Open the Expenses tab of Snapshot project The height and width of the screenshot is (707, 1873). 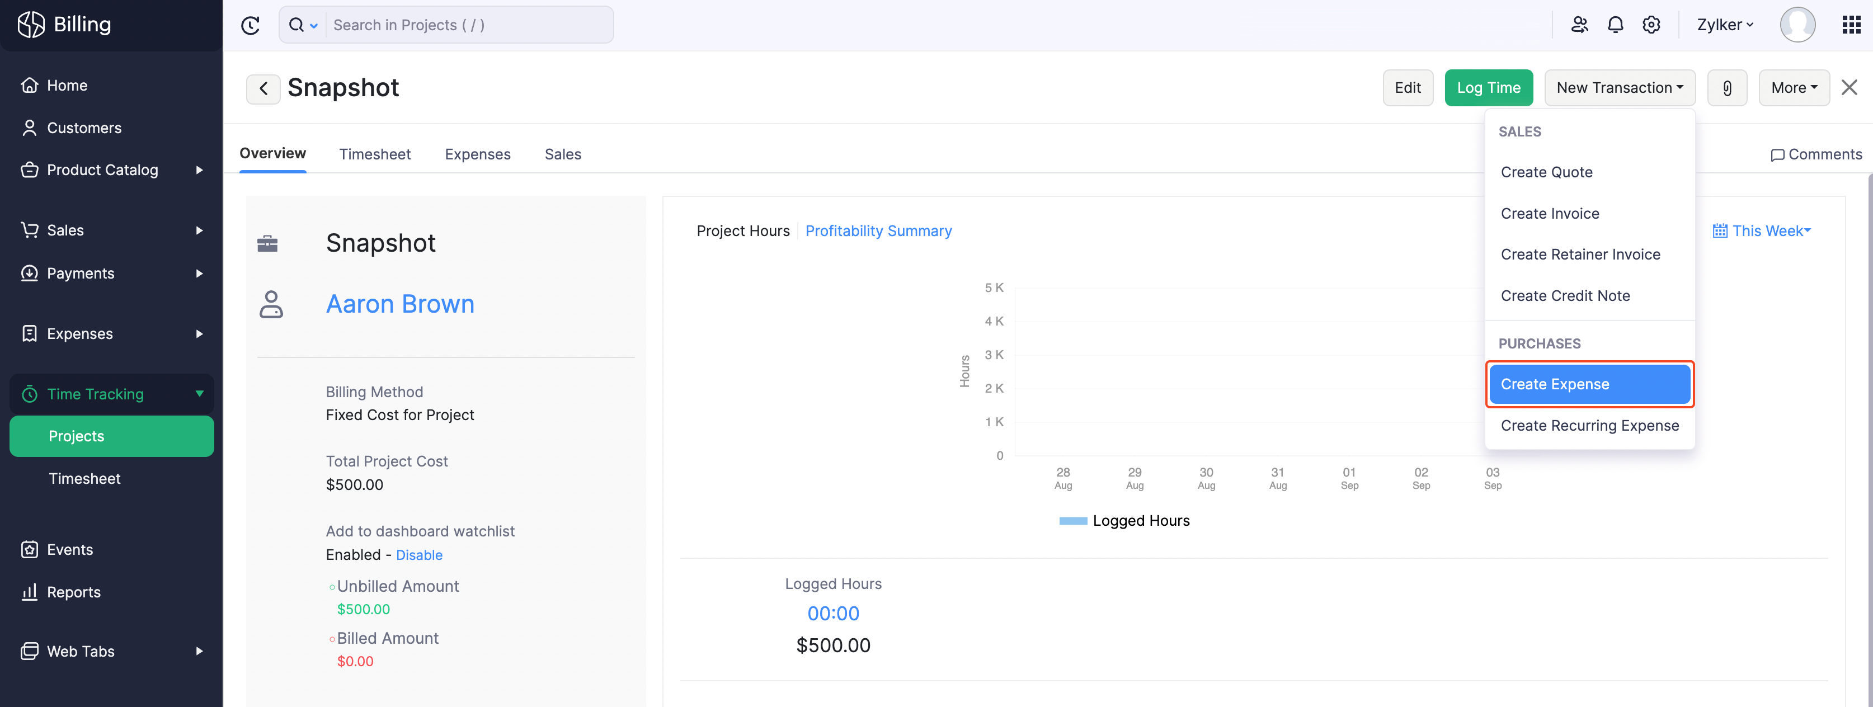(478, 154)
